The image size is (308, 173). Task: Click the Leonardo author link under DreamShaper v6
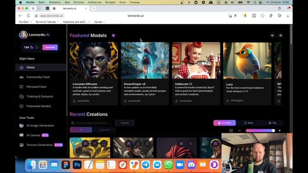(132, 101)
